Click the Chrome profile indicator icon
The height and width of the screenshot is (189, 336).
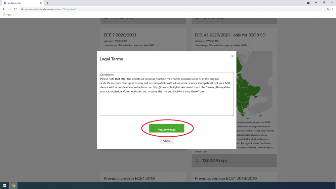(308, 3)
